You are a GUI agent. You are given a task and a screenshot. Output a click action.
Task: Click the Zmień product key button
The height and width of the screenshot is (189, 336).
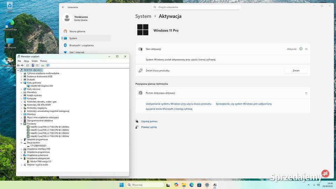click(296, 70)
